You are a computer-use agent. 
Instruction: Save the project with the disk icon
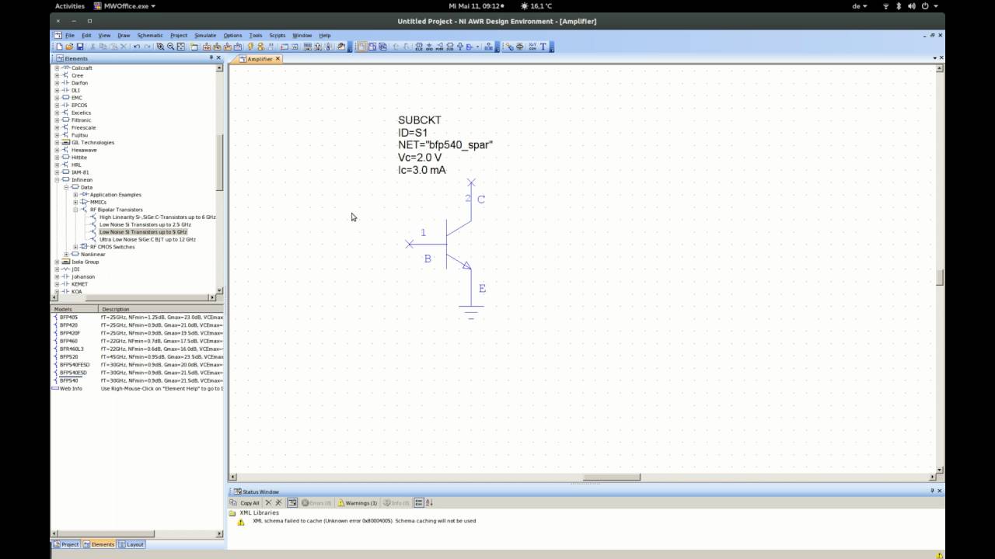pyautogui.click(x=79, y=47)
